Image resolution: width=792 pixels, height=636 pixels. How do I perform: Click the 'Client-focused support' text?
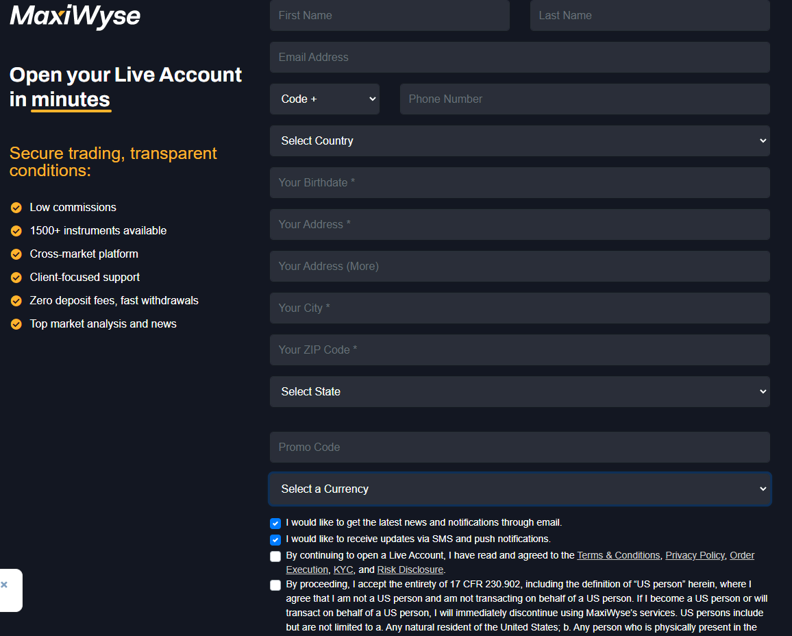click(x=85, y=278)
